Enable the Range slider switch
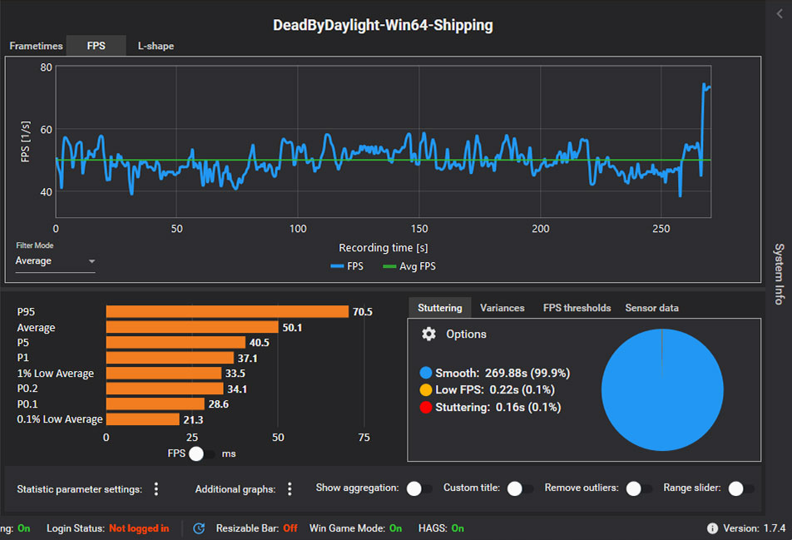Image resolution: width=792 pixels, height=540 pixels. click(x=740, y=489)
